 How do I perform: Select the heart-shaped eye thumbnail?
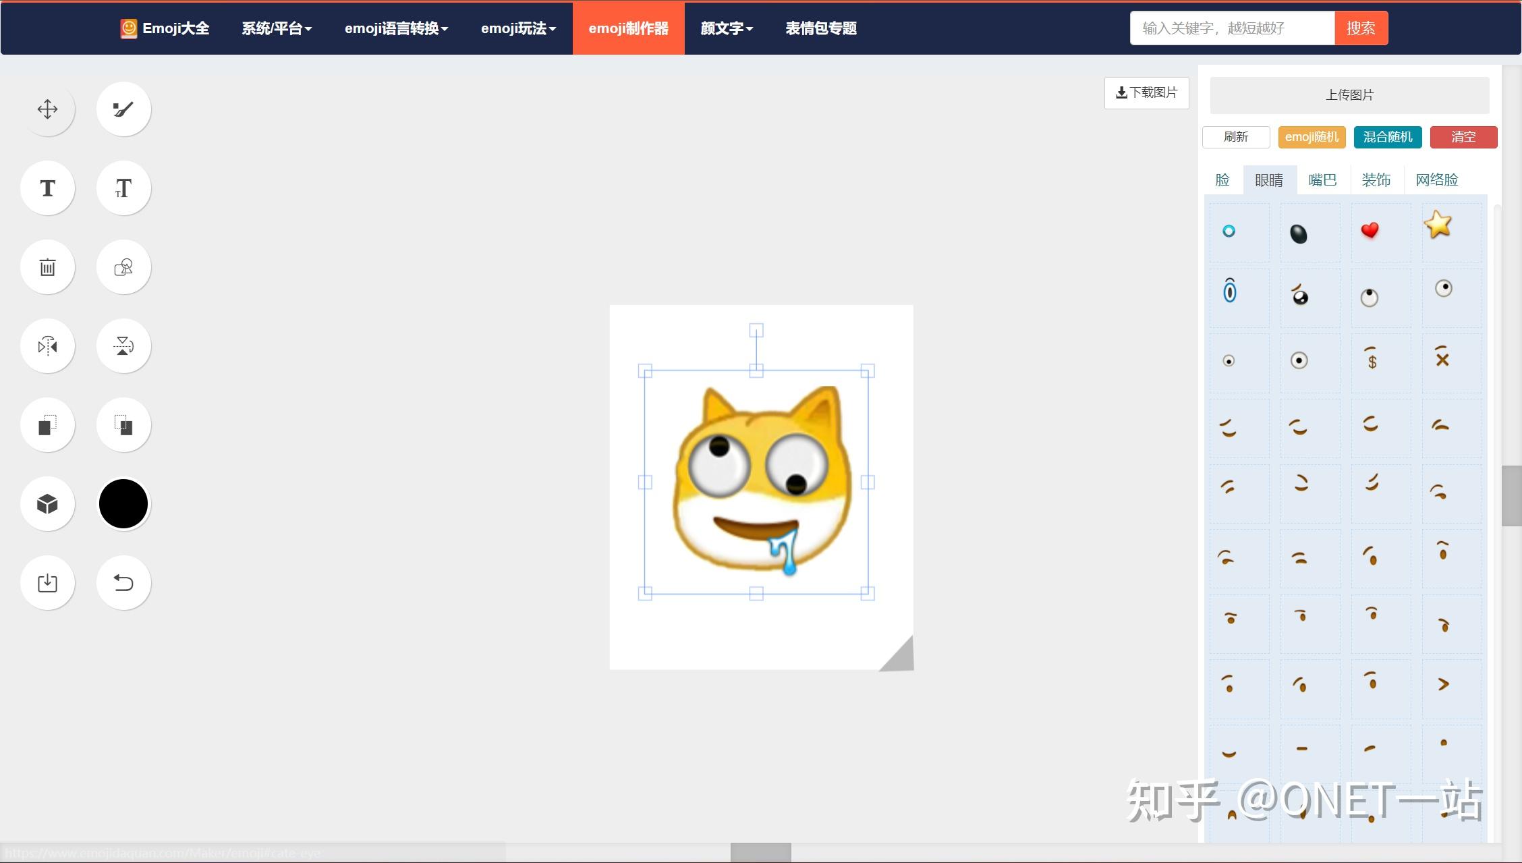[x=1369, y=231]
